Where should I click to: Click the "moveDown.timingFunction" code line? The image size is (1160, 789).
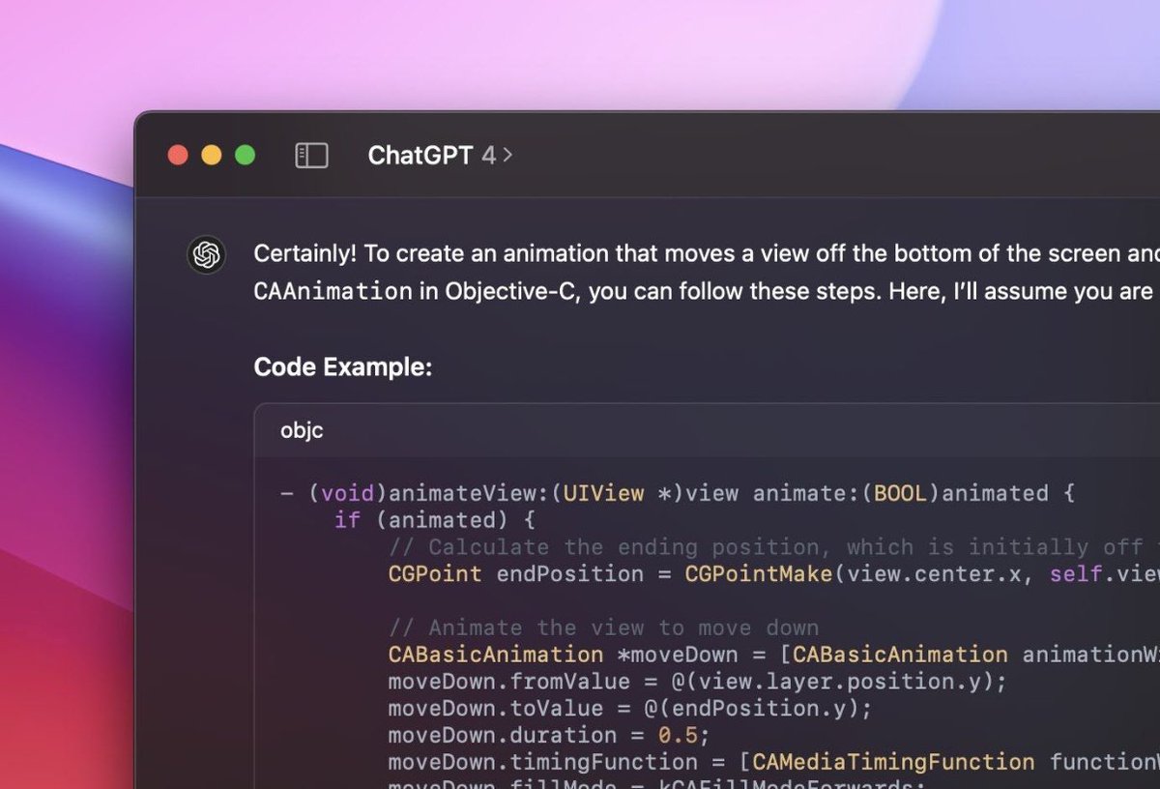tap(773, 762)
